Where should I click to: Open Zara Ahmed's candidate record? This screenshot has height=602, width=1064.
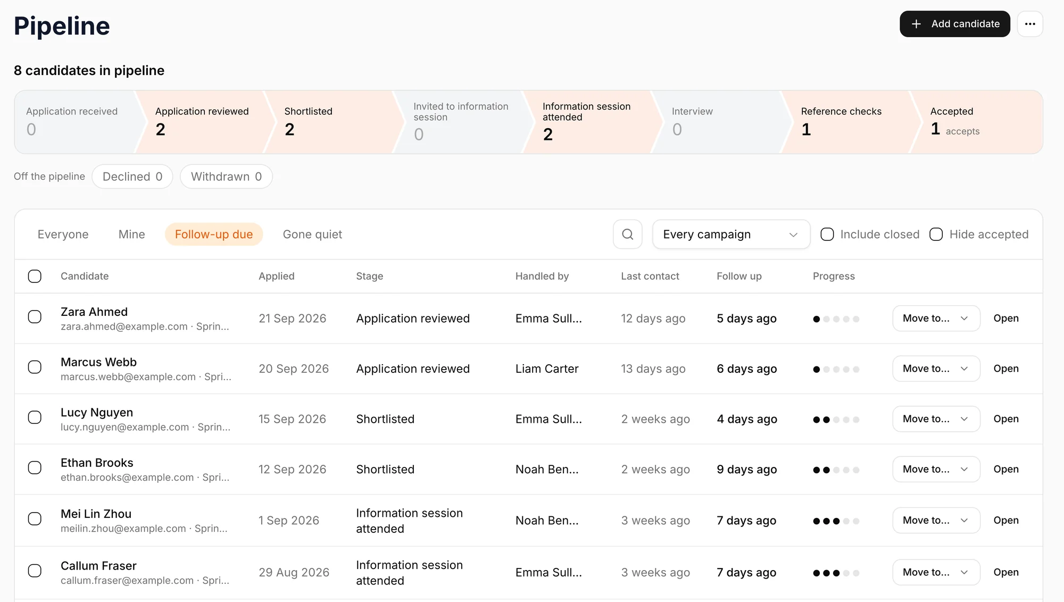[x=1006, y=319]
